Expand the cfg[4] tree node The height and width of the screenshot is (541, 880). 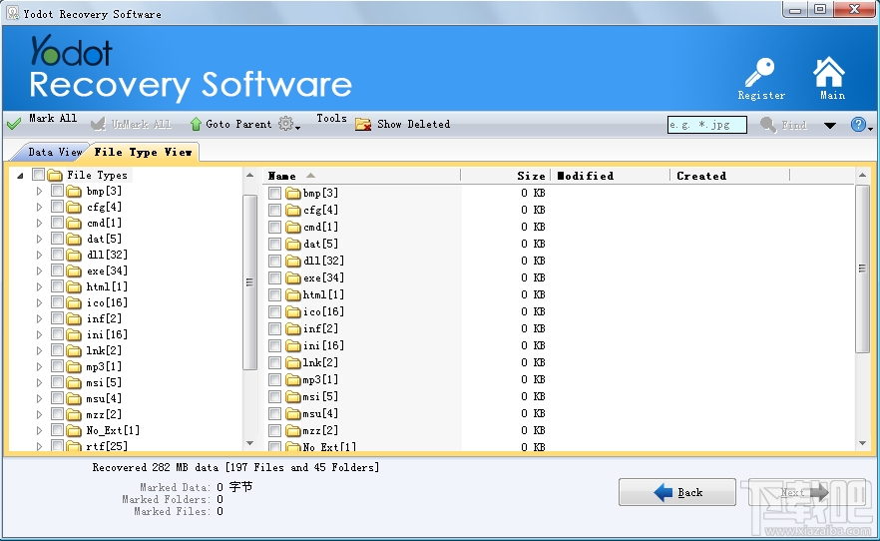(39, 207)
